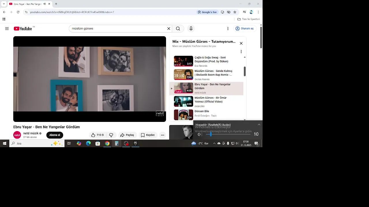Click the netd watermark in the player
This screenshot has height=207, width=369.
tap(160, 114)
